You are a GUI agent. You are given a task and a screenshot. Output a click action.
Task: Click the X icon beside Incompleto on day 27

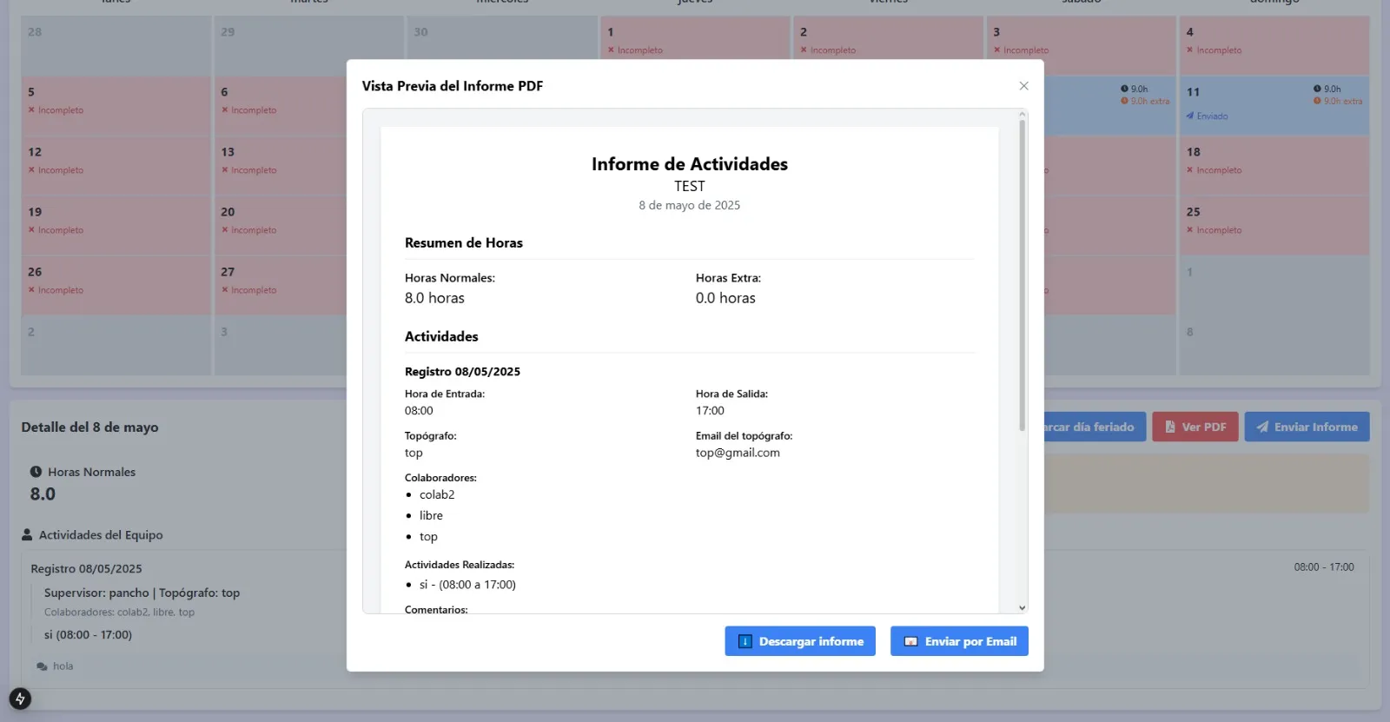coord(225,290)
